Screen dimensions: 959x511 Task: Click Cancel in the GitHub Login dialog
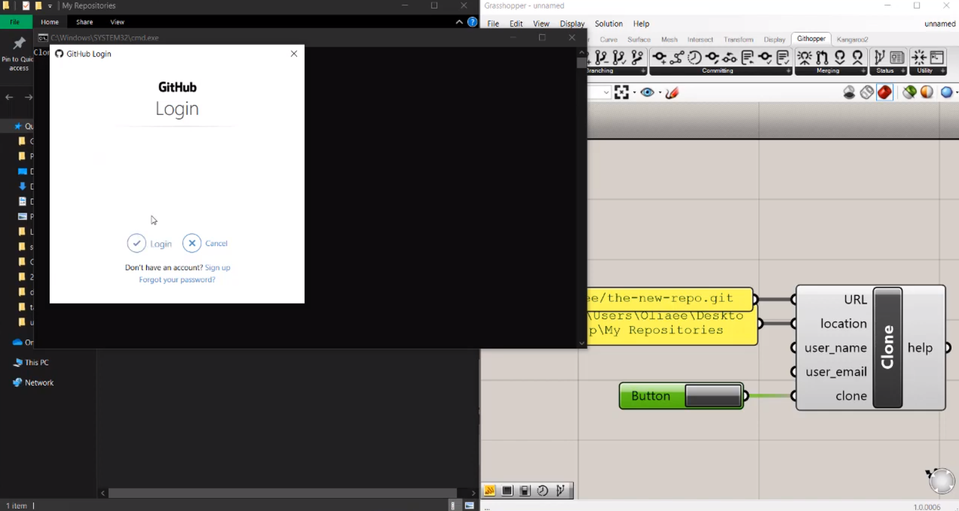click(205, 244)
